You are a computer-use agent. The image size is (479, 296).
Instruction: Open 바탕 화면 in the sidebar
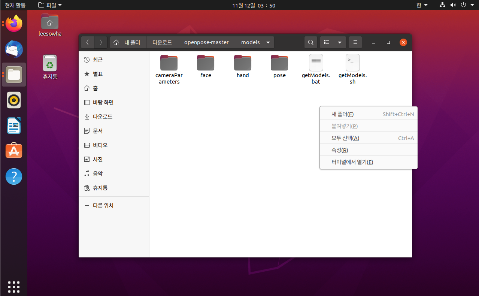tap(114, 102)
